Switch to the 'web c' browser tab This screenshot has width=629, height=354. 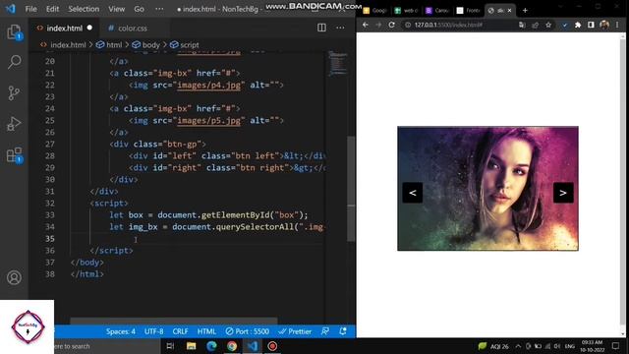pyautogui.click(x=406, y=11)
